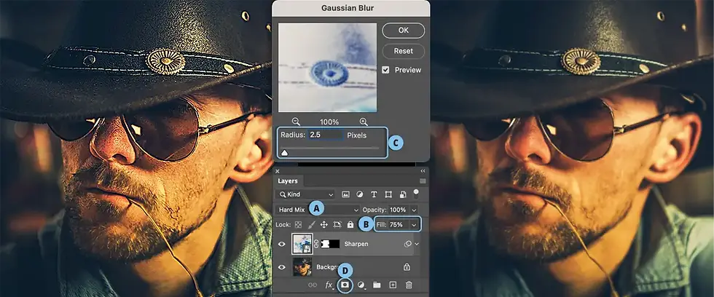
Task: Filter layers by smart object icon
Action: tap(402, 194)
